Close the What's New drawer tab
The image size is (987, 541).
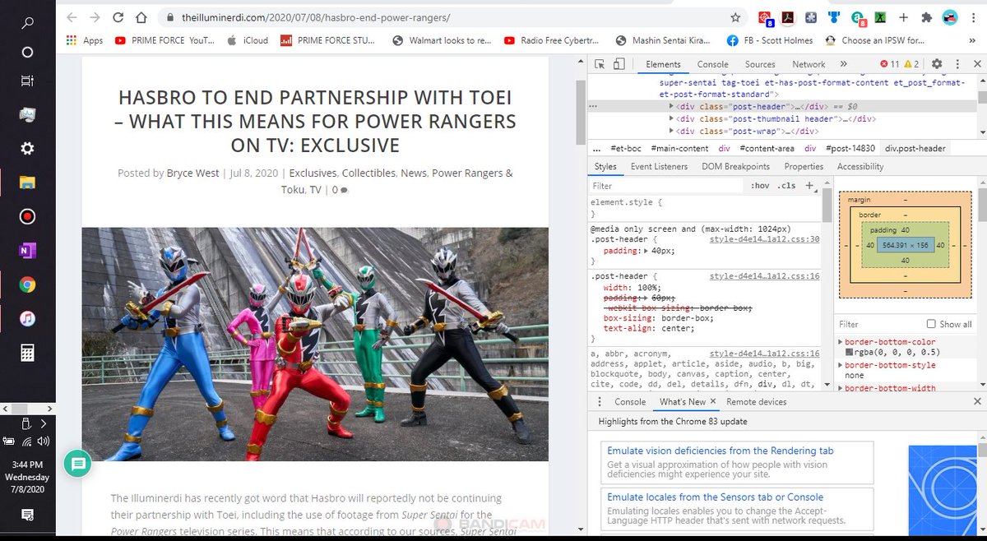712,402
